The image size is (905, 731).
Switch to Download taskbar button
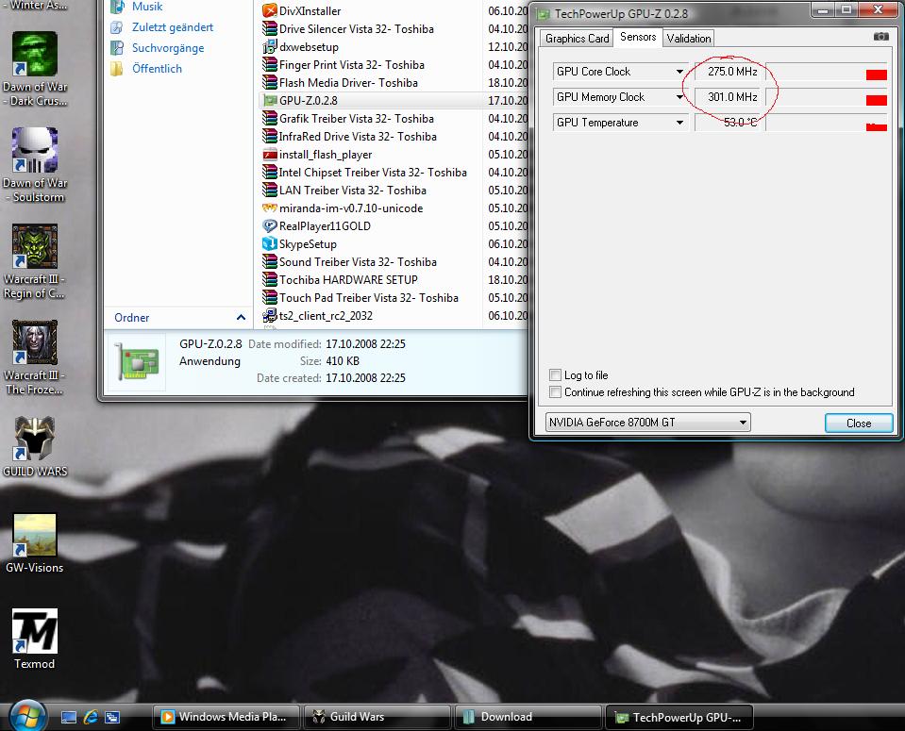528,717
